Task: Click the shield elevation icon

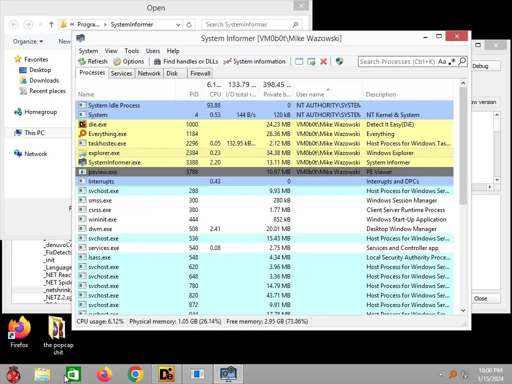Action: click(x=339, y=61)
